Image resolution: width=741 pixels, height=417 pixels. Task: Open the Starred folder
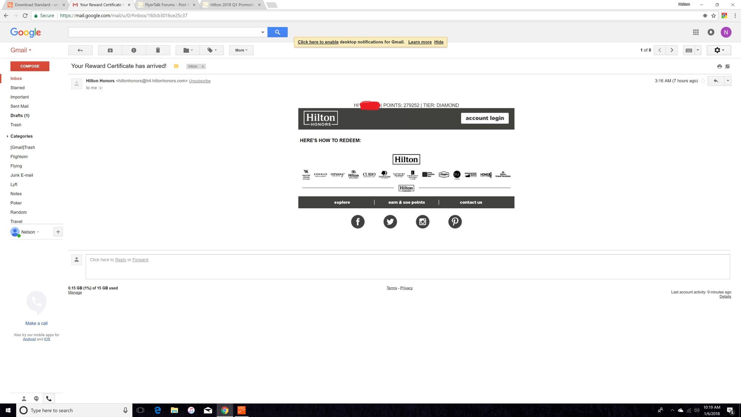tap(17, 88)
